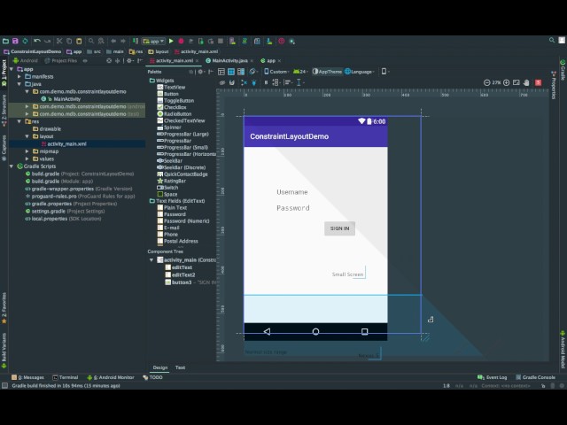
Task: Open the app run configuration dropdown
Action: [x=153, y=42]
